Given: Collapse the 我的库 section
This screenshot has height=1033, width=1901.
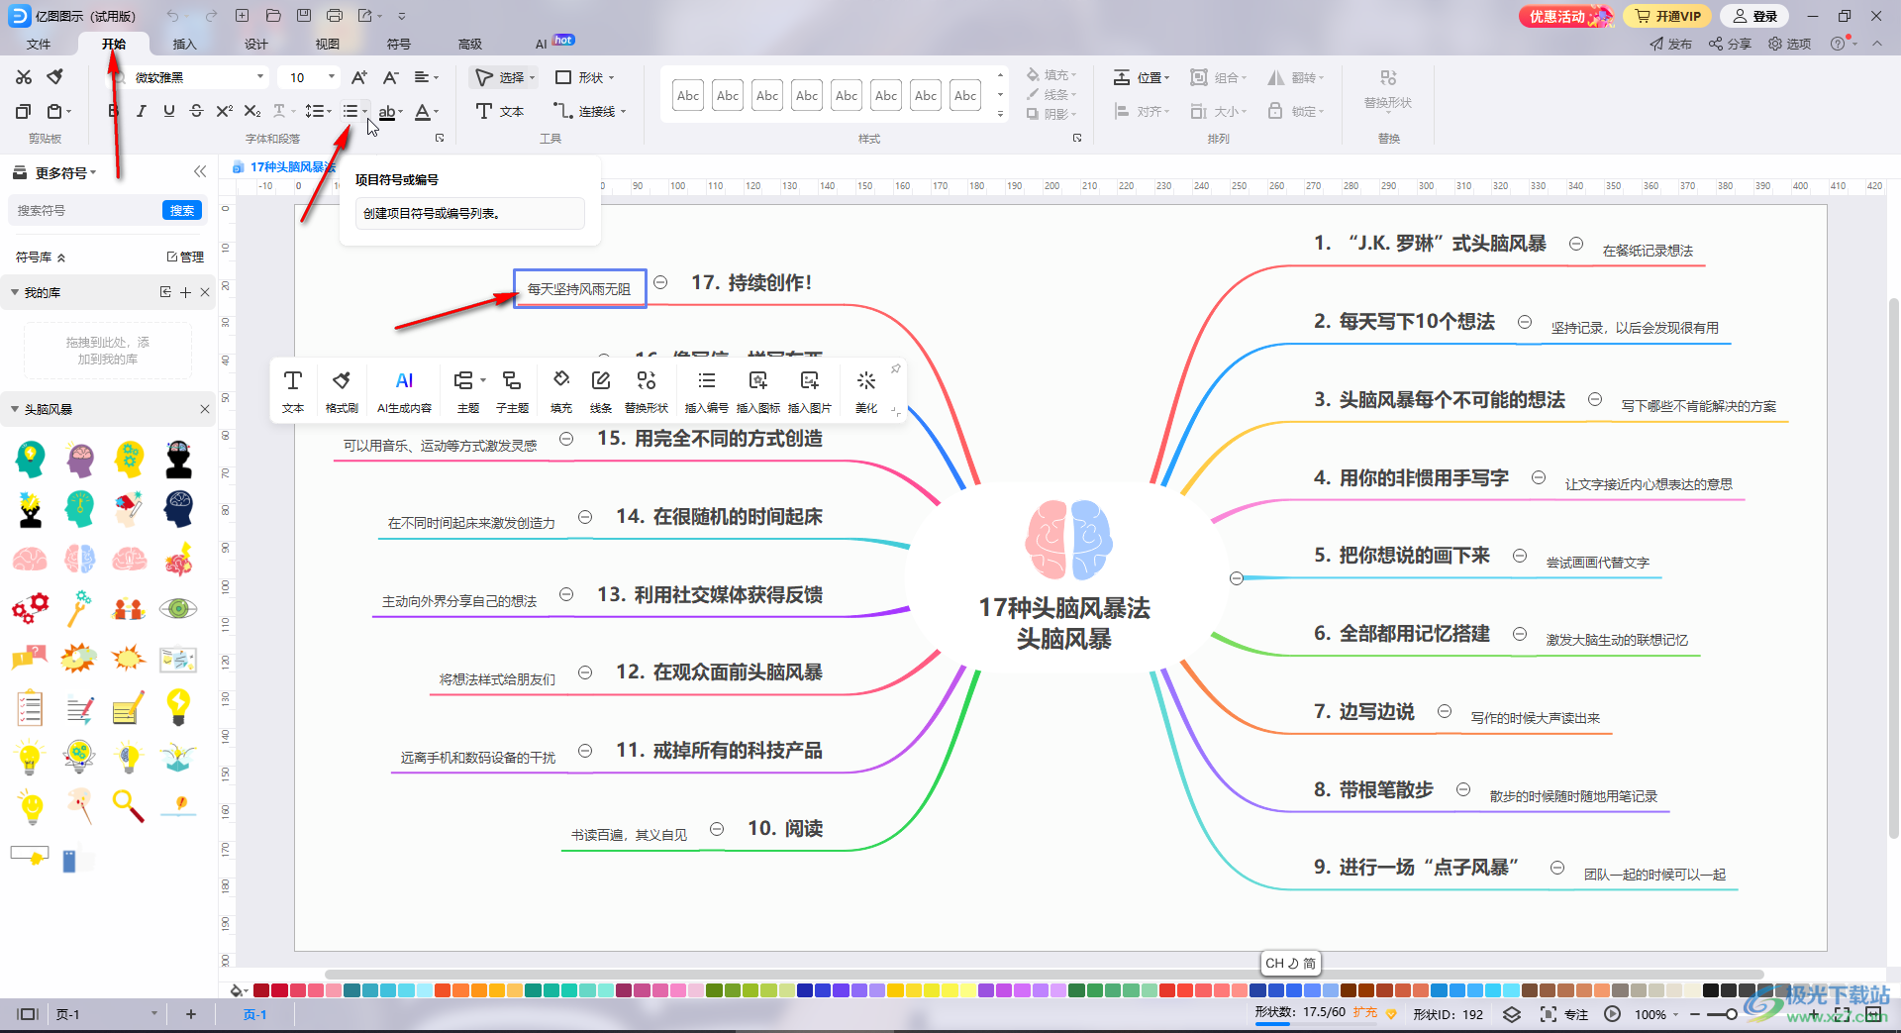Looking at the screenshot, I should pos(15,292).
